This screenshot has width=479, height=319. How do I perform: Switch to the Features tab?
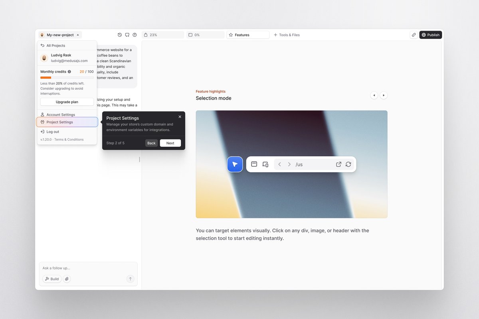tap(248, 35)
